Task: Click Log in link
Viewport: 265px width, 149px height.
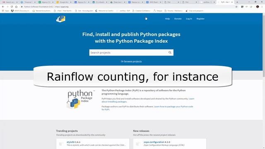Action: [189, 19]
